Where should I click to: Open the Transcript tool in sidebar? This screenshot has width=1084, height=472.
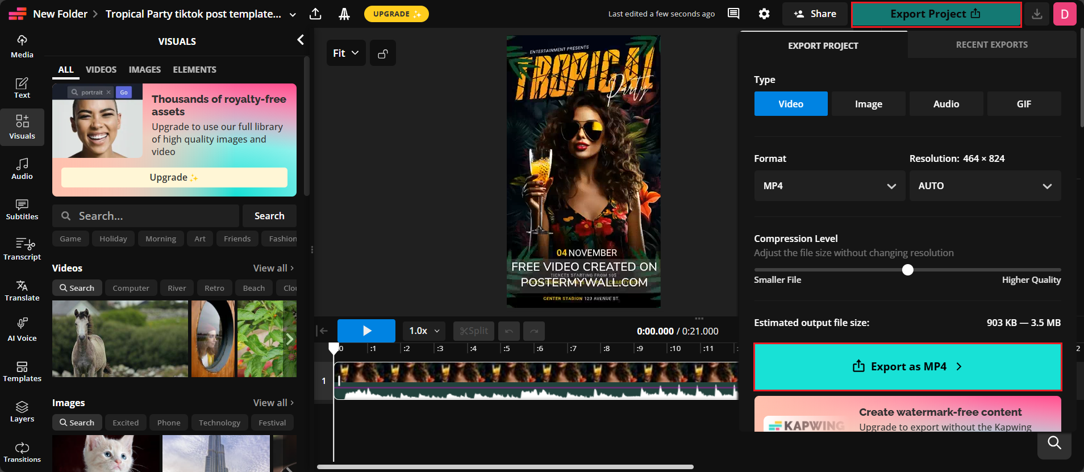coord(22,249)
